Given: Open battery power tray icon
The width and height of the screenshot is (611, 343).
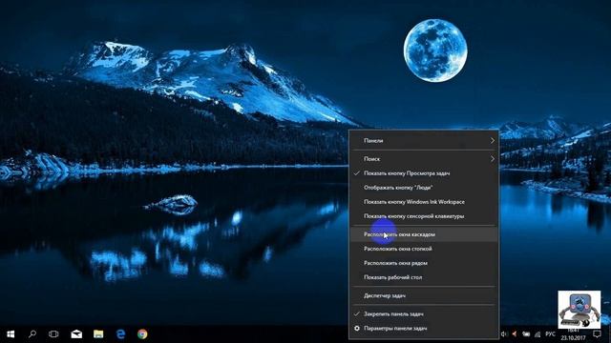Looking at the screenshot, I should tap(526, 334).
